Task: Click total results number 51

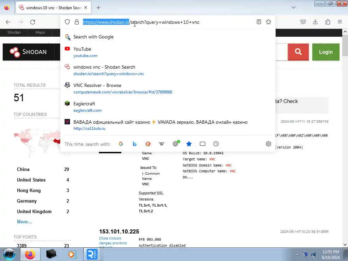Action: (x=19, y=98)
